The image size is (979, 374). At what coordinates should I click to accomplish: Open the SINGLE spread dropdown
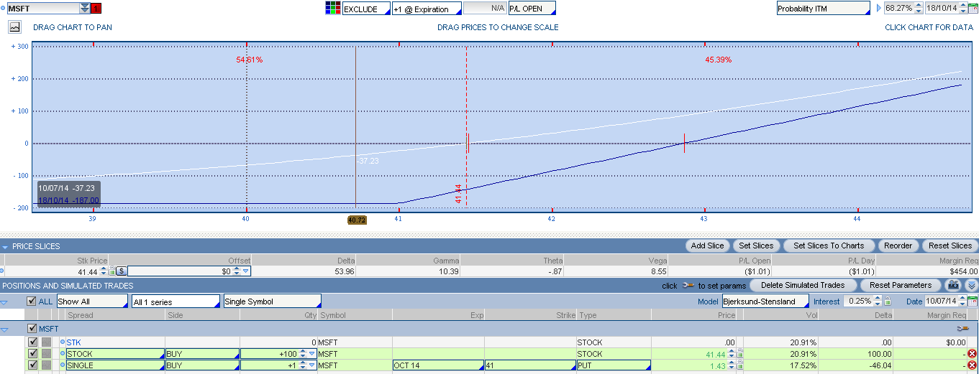click(x=115, y=365)
